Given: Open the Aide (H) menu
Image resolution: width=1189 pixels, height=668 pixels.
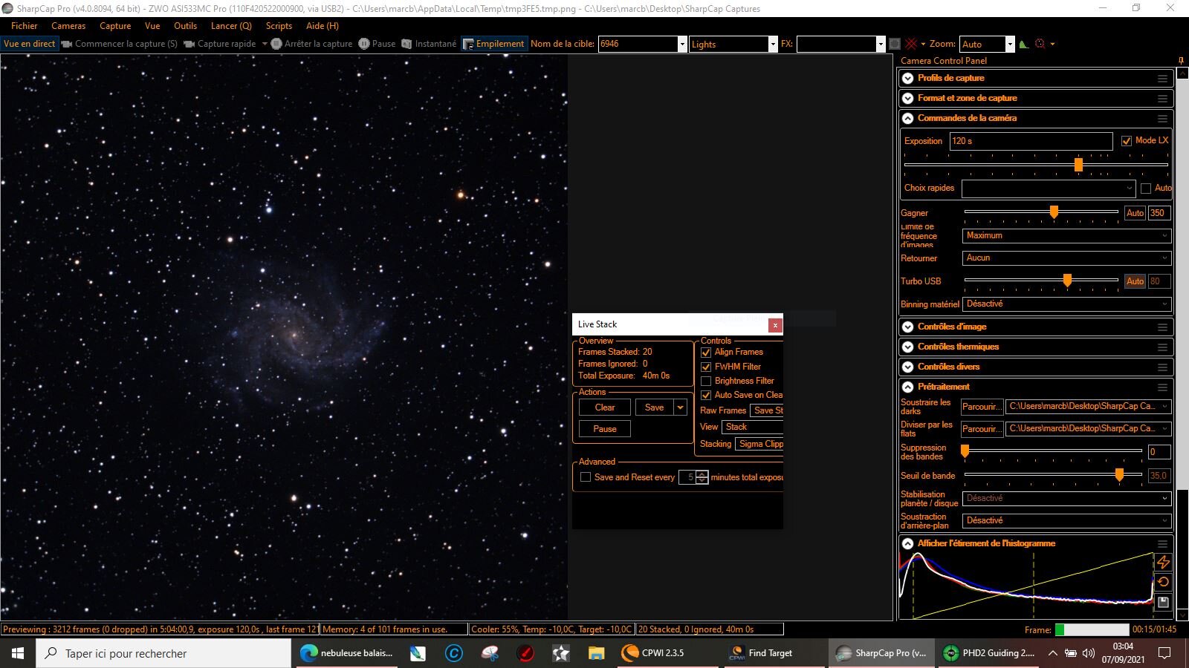Looking at the screenshot, I should (322, 26).
